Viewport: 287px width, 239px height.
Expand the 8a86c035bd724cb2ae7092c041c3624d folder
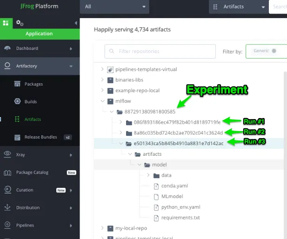click(120, 133)
